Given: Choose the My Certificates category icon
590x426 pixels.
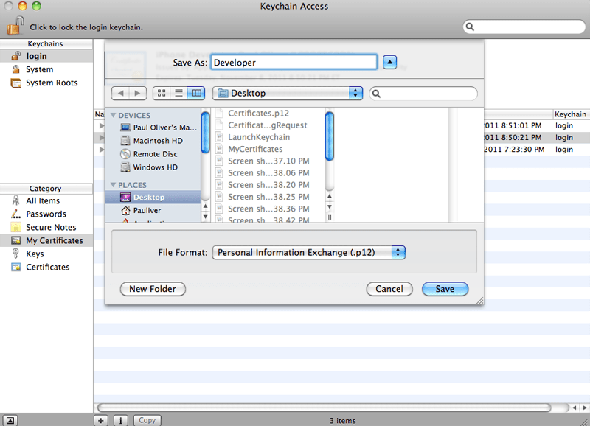Looking at the screenshot, I should [x=15, y=240].
